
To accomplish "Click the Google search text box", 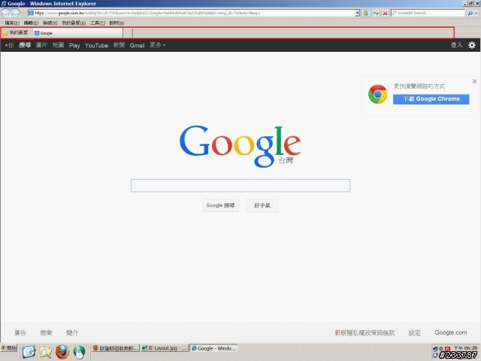I will click(240, 186).
